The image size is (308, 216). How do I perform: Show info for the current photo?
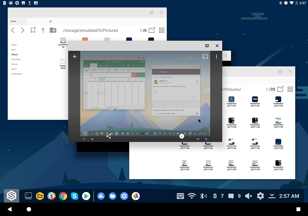(182, 136)
